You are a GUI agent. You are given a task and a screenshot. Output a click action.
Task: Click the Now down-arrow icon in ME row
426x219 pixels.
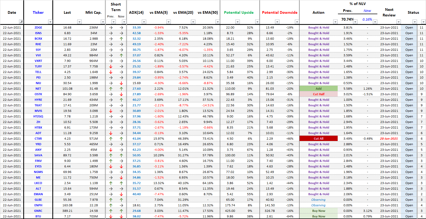(x=121, y=177)
